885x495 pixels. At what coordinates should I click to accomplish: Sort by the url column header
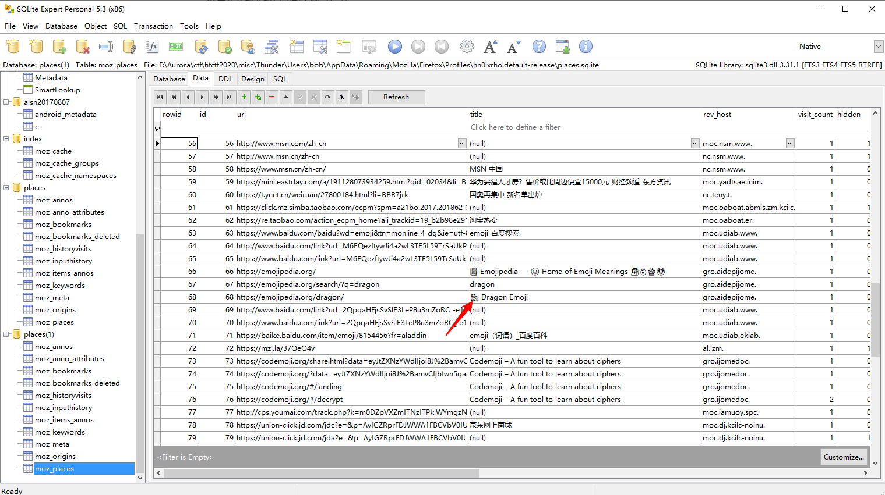coord(352,115)
